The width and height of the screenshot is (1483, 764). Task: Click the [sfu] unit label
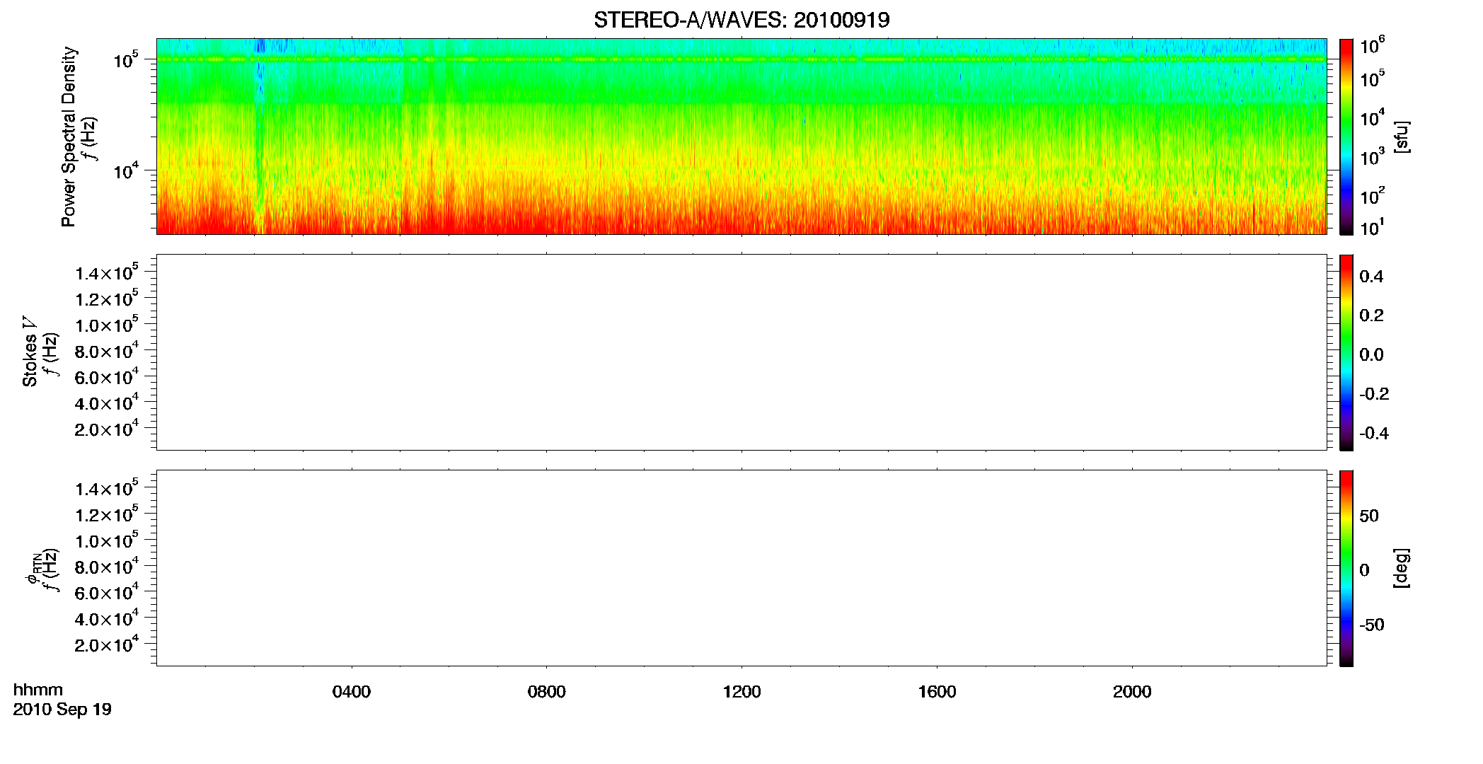click(1402, 137)
